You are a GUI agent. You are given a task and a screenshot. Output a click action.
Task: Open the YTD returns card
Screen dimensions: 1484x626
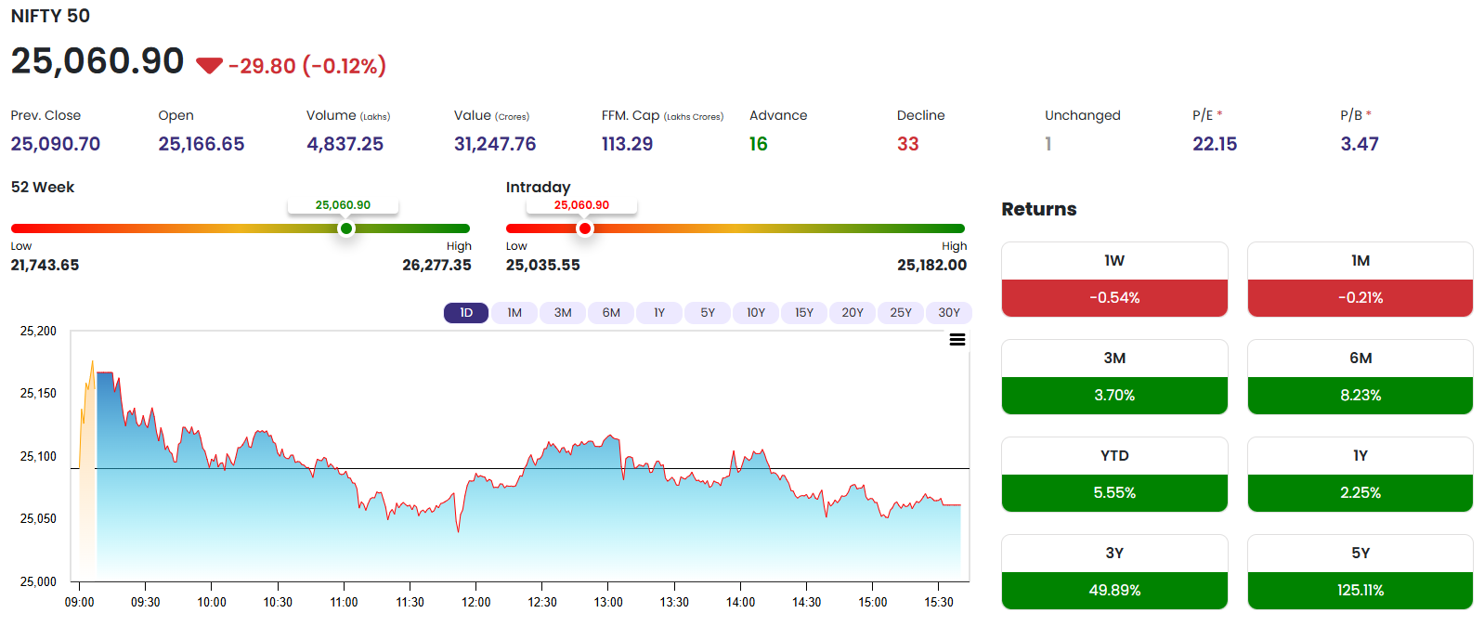(1114, 475)
